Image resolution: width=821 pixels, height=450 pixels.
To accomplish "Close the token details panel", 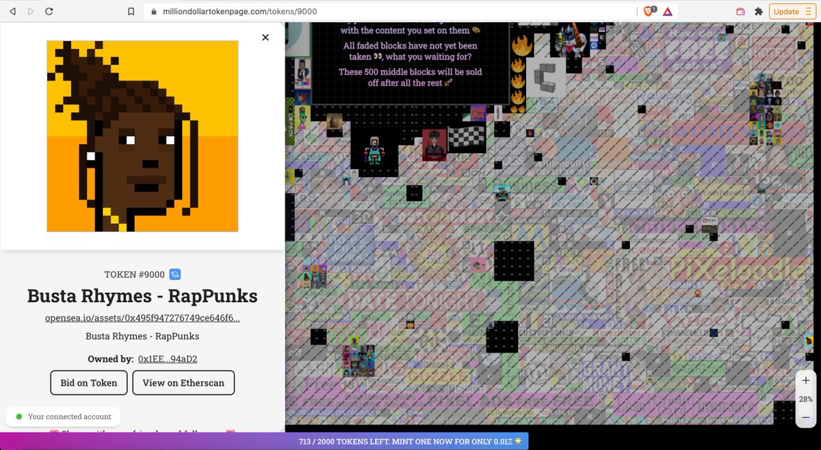I will pos(265,38).
